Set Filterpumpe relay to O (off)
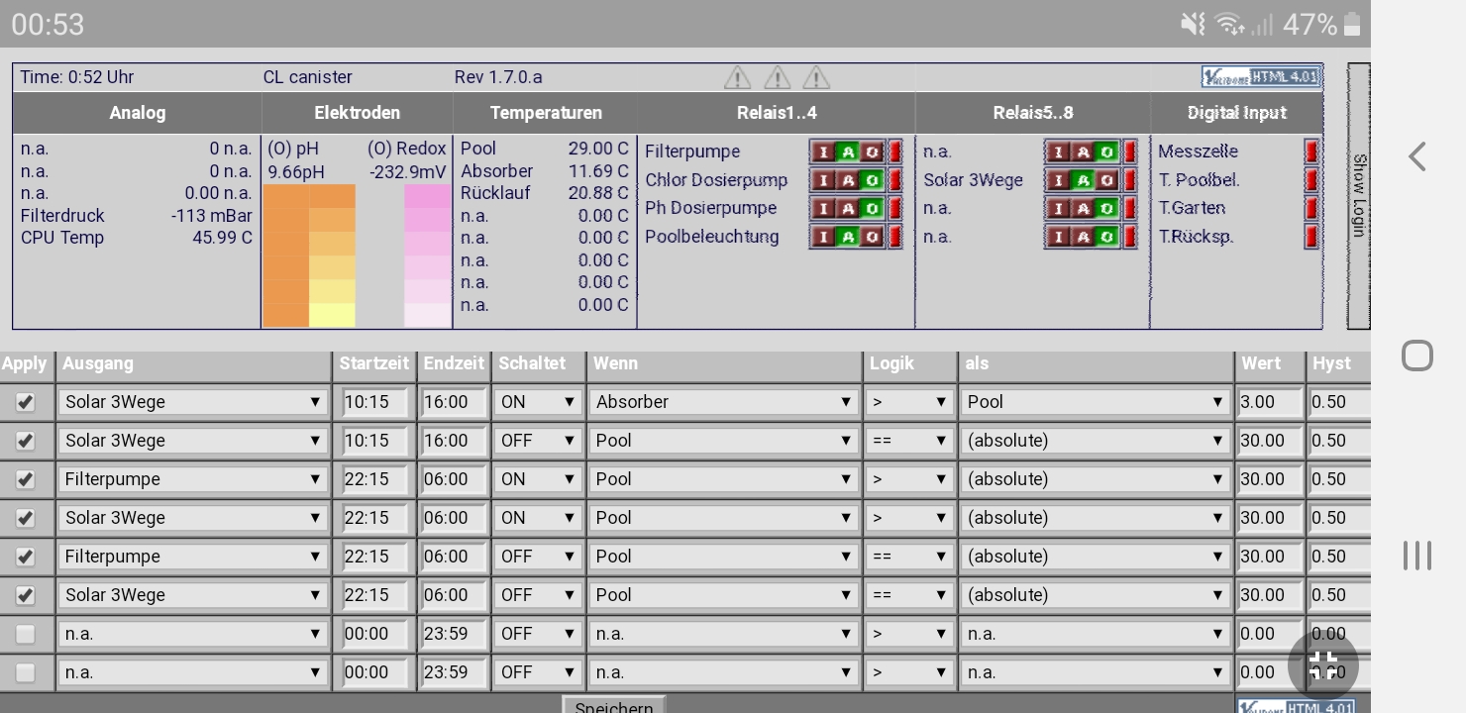1466x713 pixels. [x=872, y=152]
